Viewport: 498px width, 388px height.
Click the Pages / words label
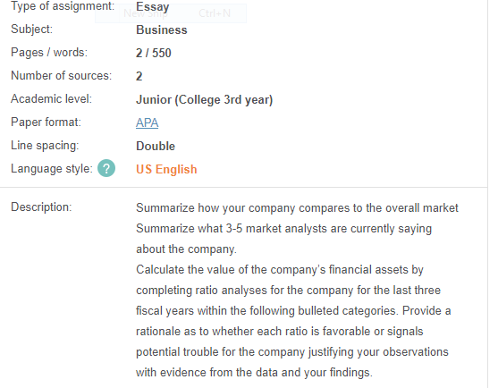(x=49, y=53)
